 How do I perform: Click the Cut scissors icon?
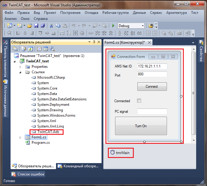51,26
